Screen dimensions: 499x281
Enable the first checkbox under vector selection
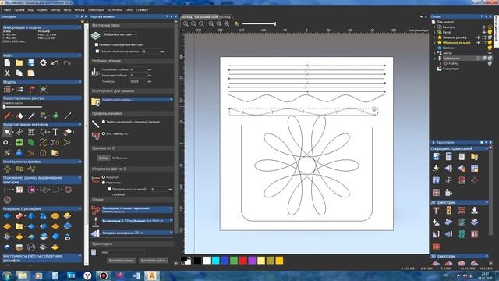point(97,45)
